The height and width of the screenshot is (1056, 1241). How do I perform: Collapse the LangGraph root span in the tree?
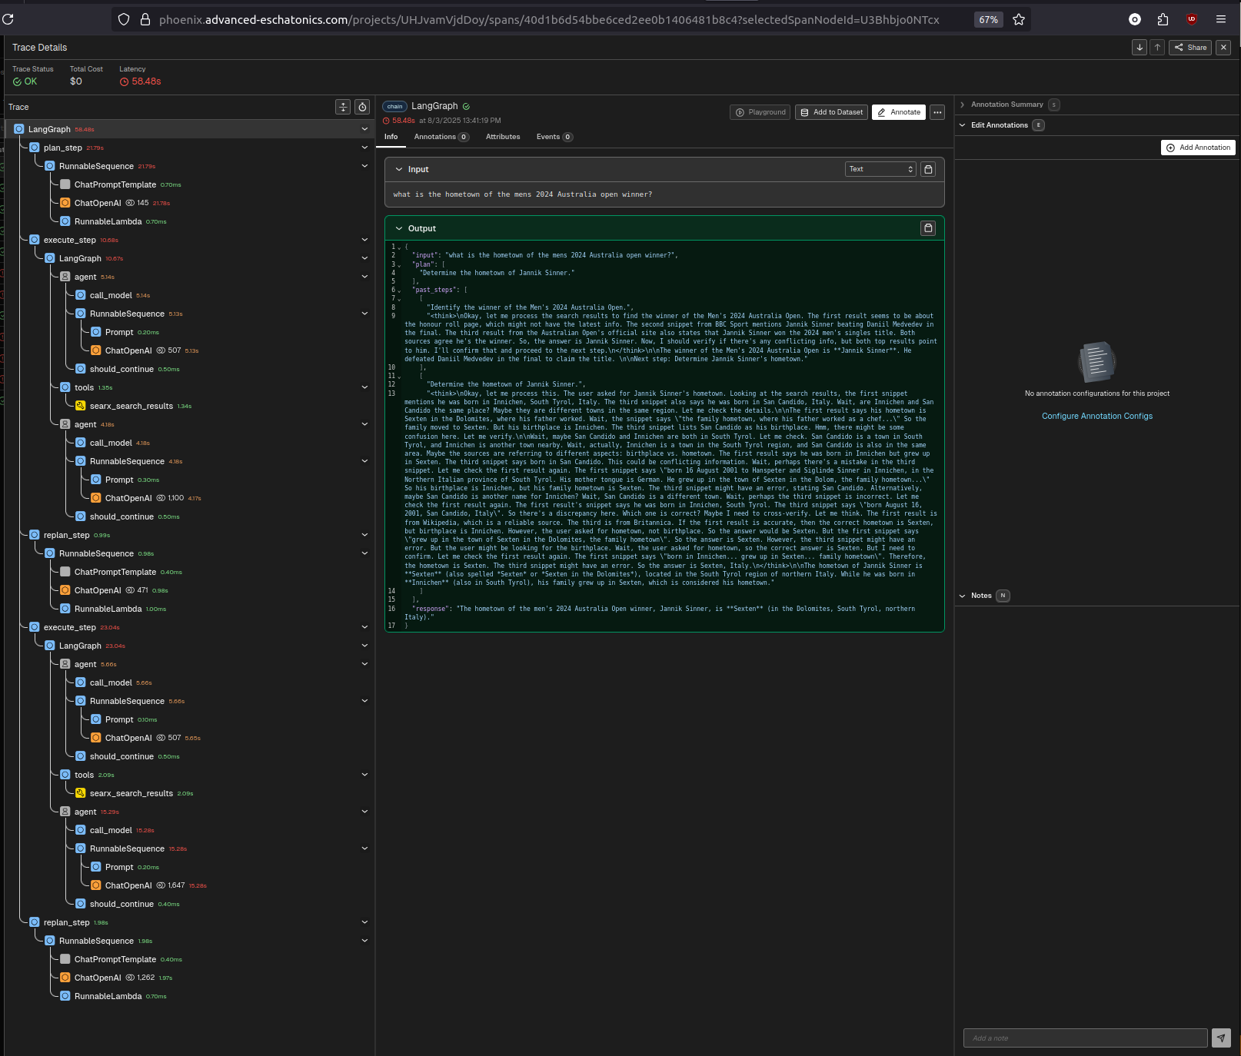click(x=364, y=128)
